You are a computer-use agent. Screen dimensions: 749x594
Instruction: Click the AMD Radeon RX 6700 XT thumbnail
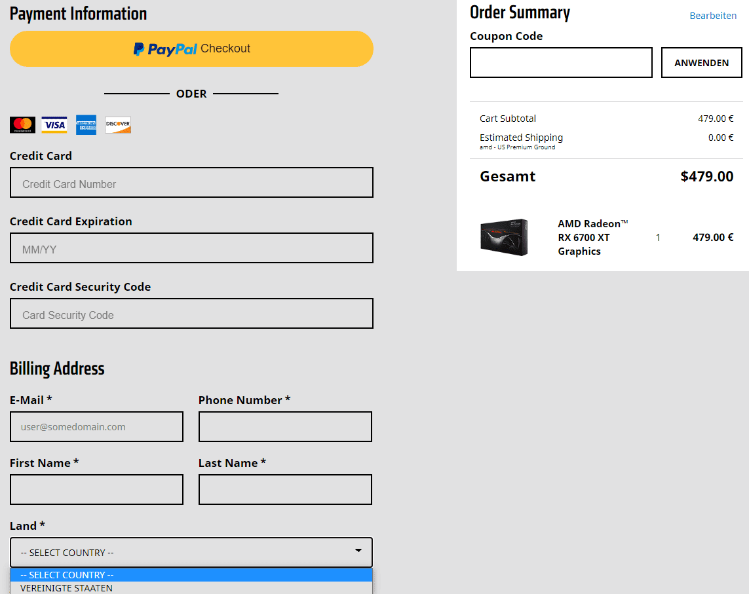(x=504, y=237)
